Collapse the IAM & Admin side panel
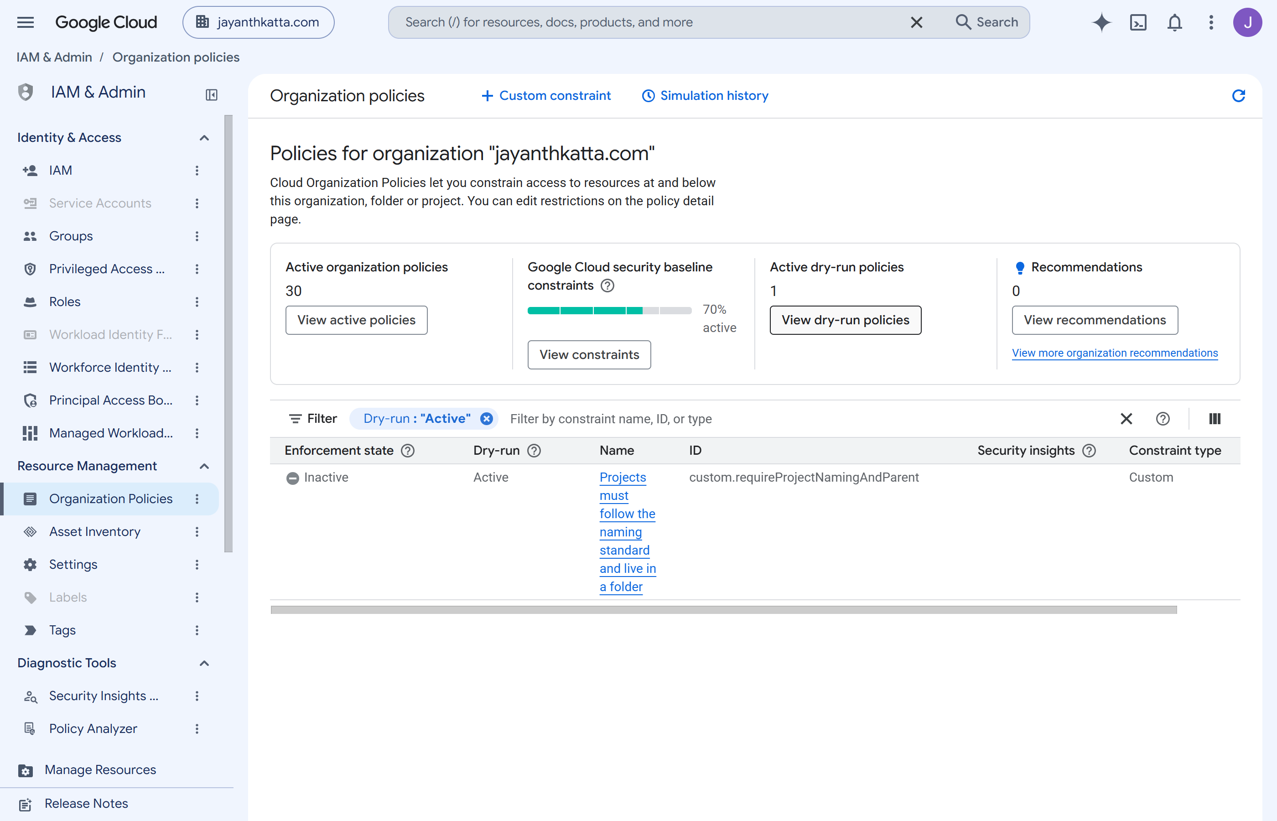 pos(212,95)
